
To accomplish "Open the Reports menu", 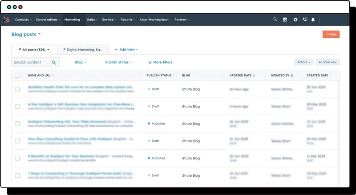I will click(128, 20).
